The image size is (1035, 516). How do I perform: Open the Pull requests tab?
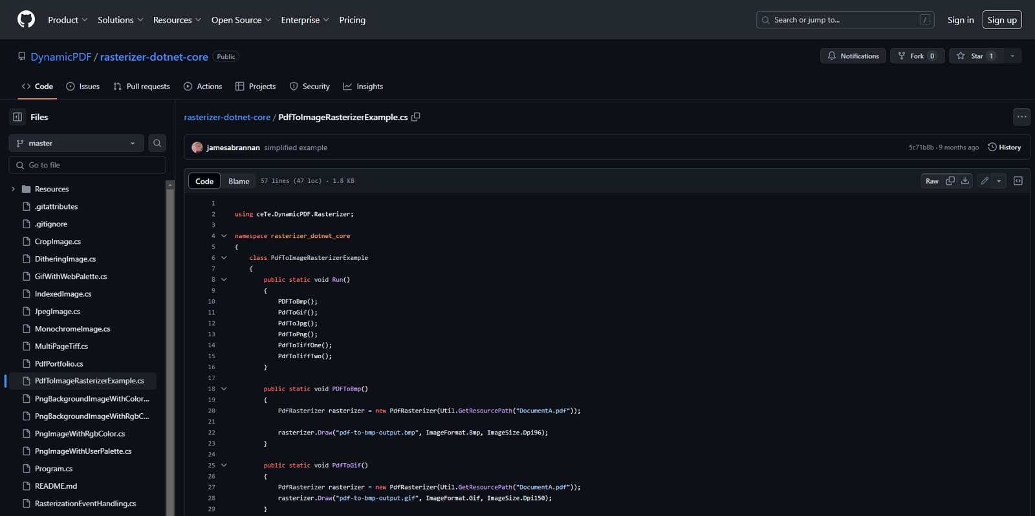(x=141, y=86)
